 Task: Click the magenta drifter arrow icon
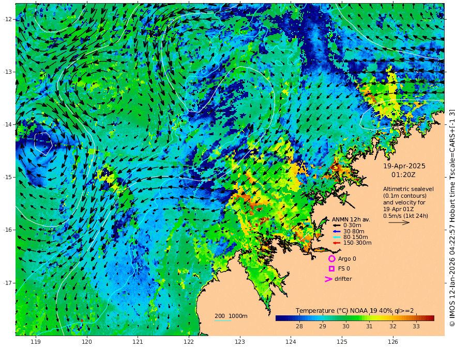click(x=328, y=279)
